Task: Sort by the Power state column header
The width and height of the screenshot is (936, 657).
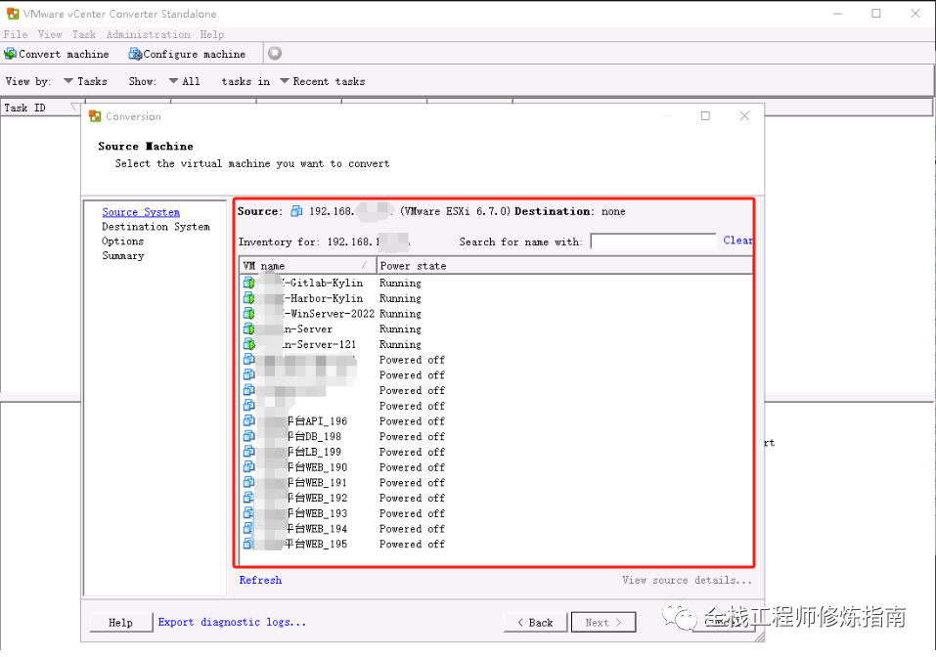Action: point(564,266)
